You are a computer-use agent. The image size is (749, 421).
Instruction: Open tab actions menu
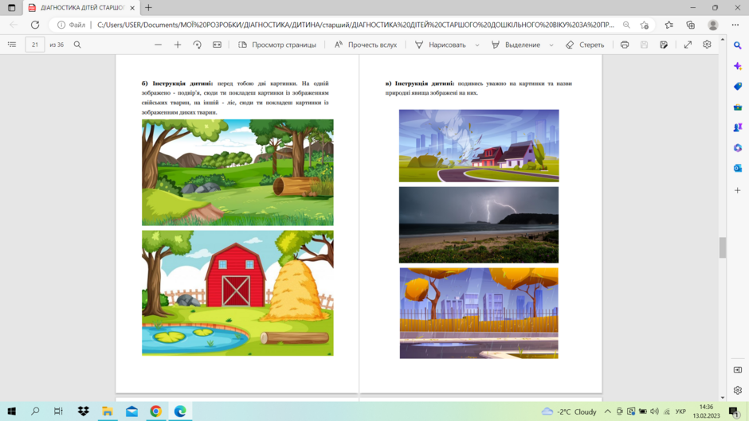(11, 8)
